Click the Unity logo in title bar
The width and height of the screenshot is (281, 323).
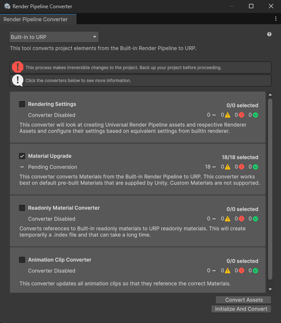[7, 6]
